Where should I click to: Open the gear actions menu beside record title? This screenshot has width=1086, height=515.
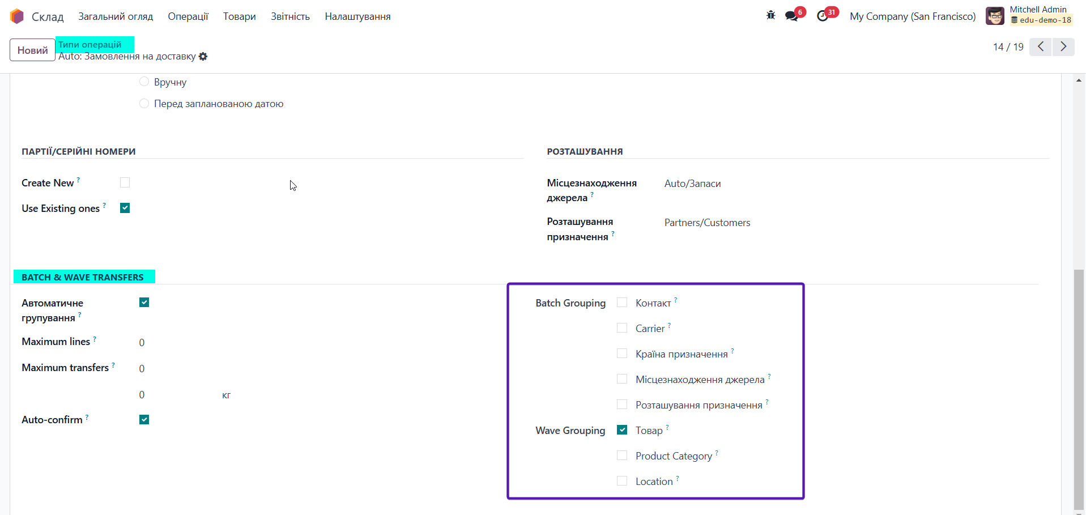click(203, 57)
